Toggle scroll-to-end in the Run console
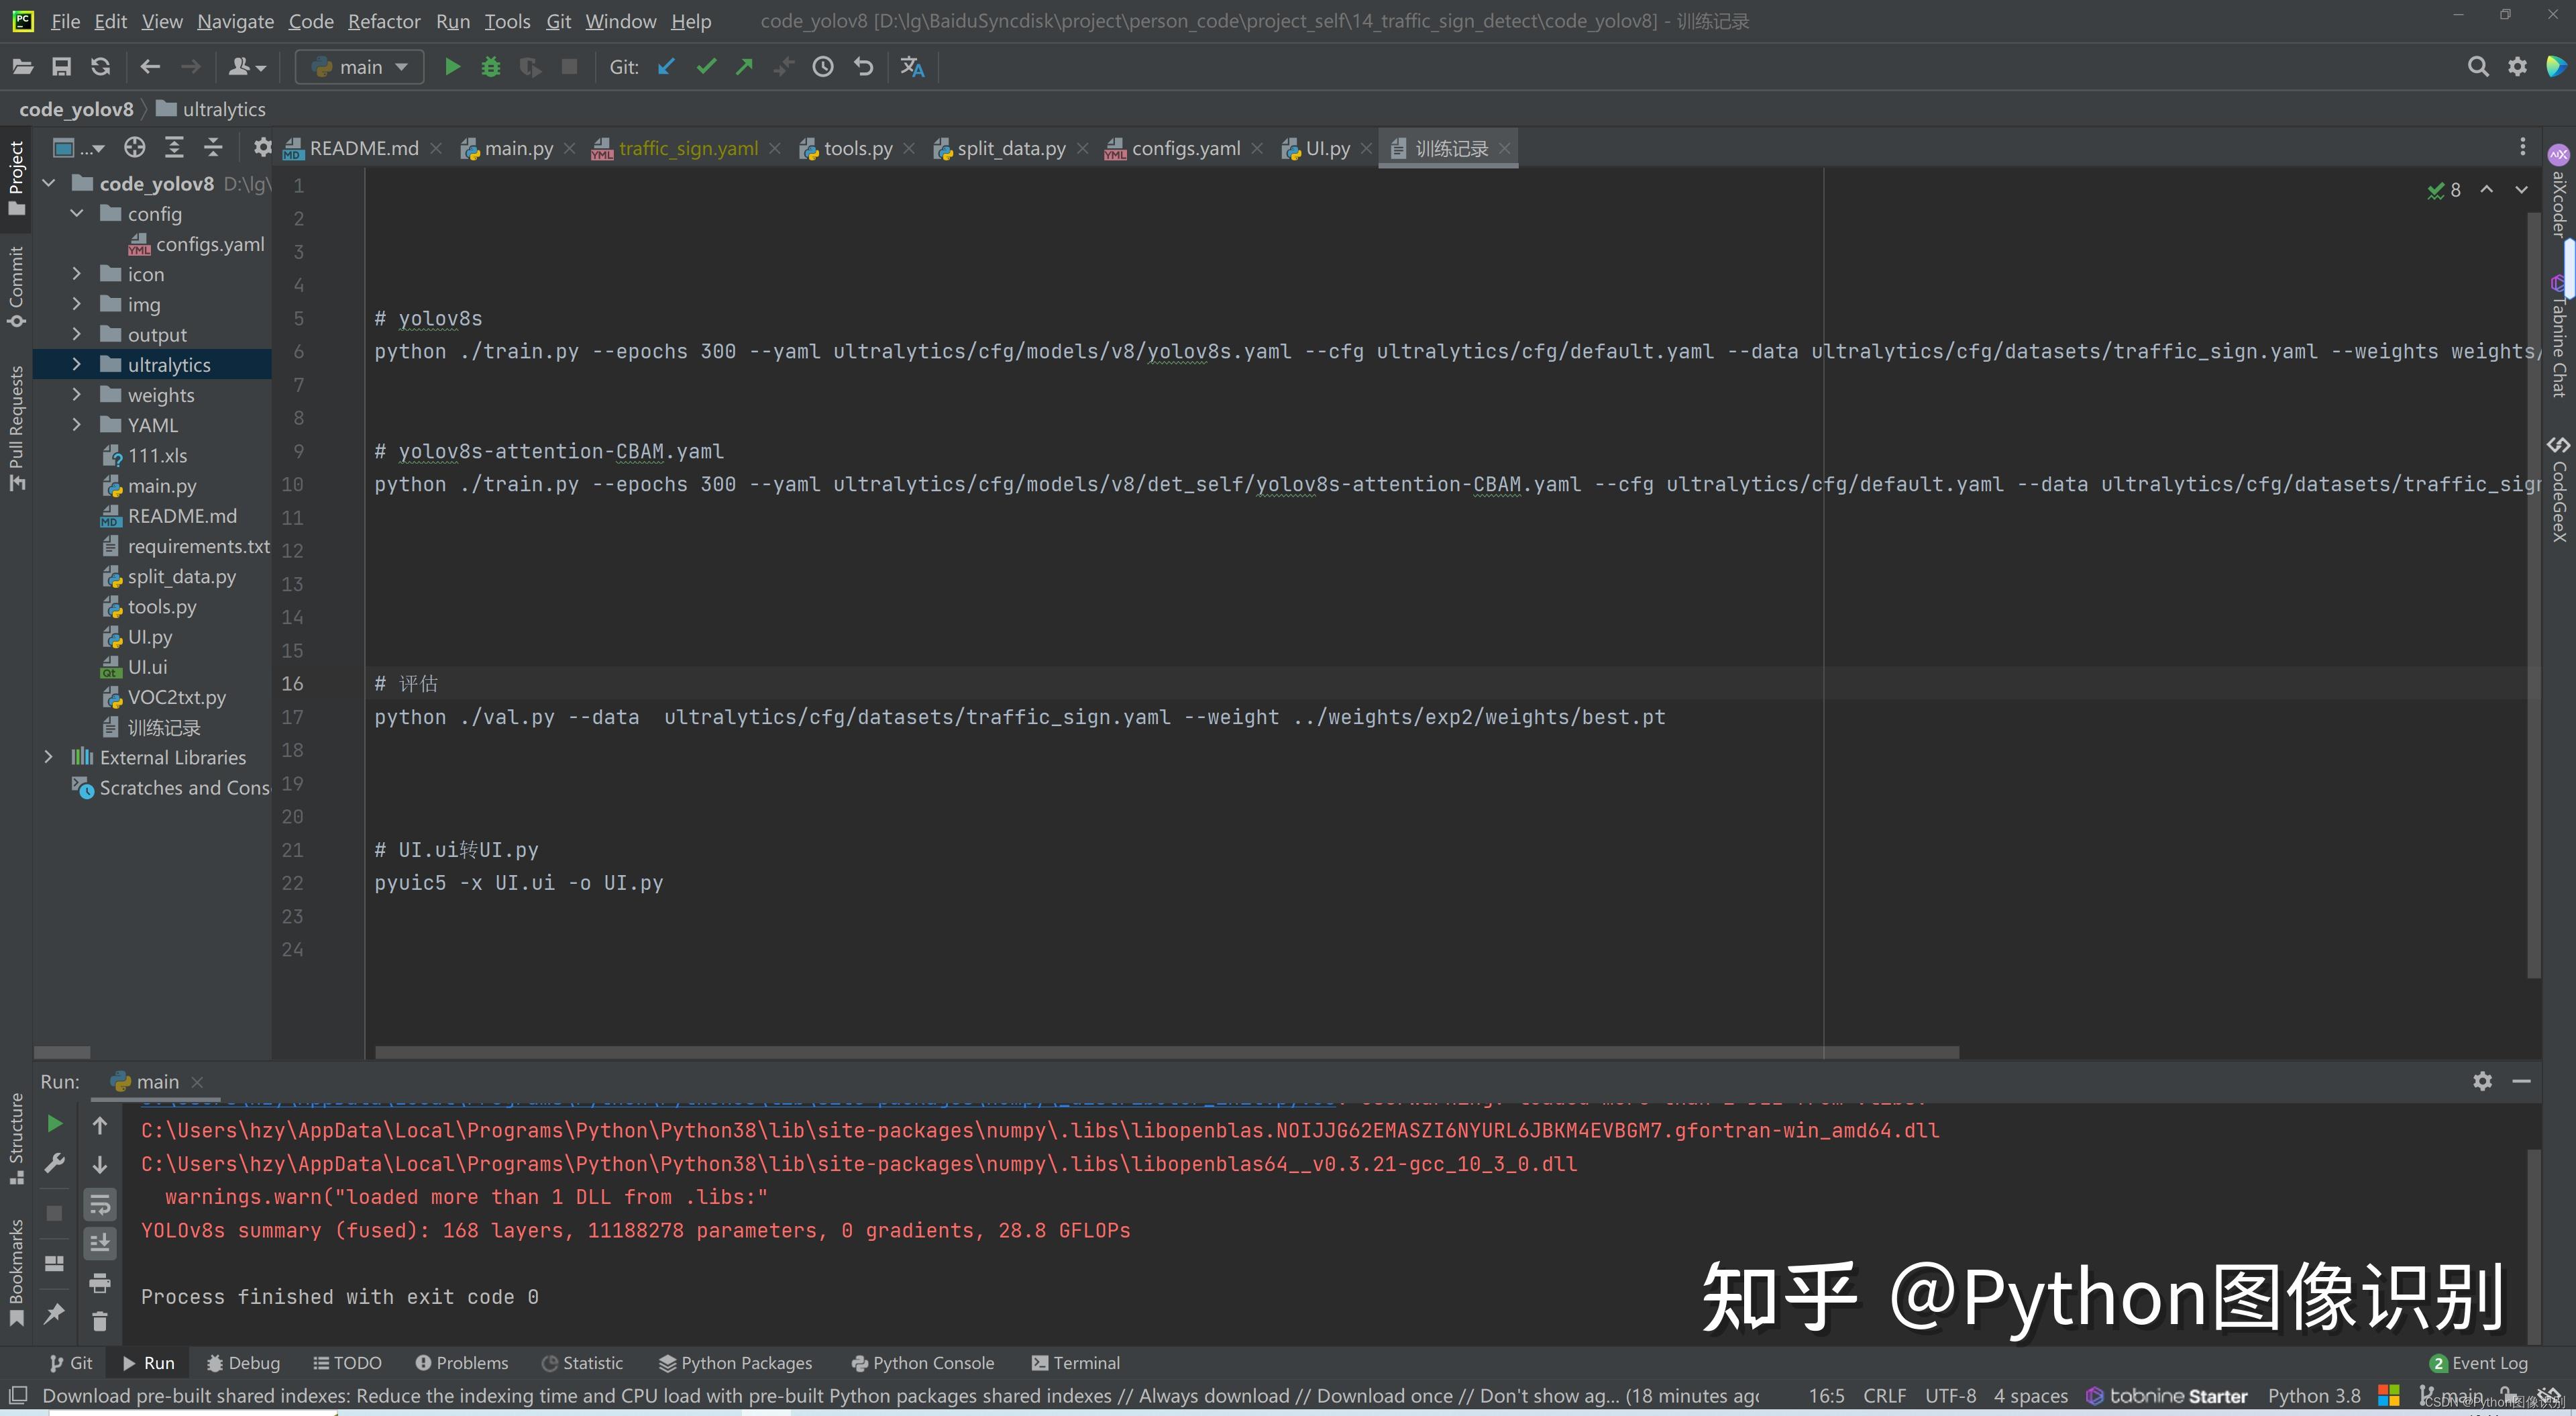The width and height of the screenshot is (2576, 1416). tap(100, 1243)
